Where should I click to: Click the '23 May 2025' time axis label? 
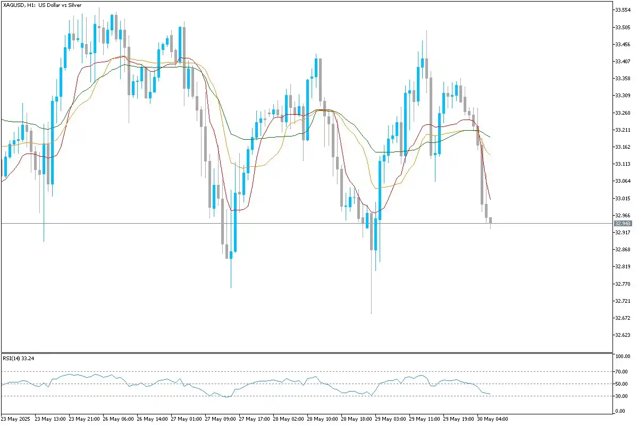(16, 419)
